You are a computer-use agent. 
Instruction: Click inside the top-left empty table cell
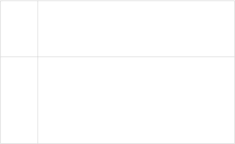pyautogui.click(x=19, y=29)
